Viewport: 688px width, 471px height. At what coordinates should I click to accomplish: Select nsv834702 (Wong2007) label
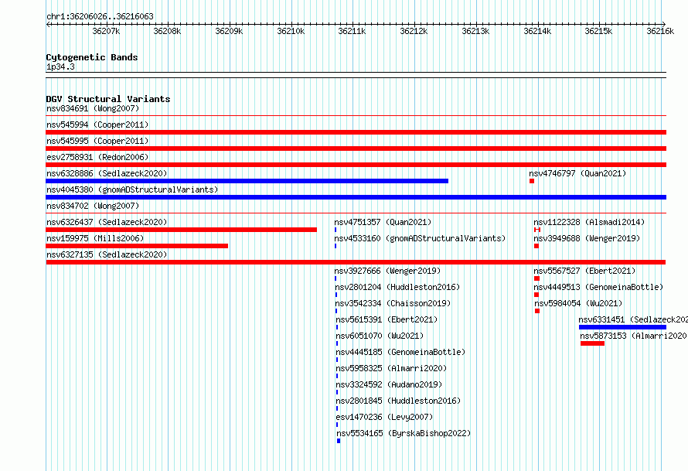click(x=93, y=206)
